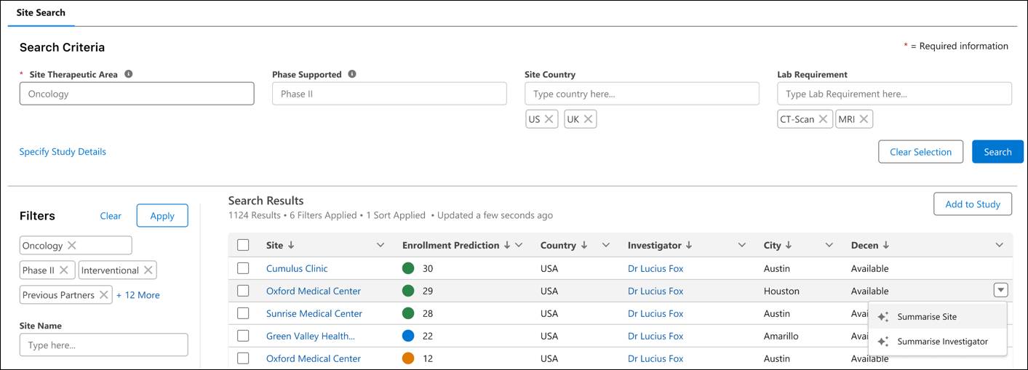Open the Cumulus Clinic site link
The height and width of the screenshot is (370, 1028).
(297, 268)
